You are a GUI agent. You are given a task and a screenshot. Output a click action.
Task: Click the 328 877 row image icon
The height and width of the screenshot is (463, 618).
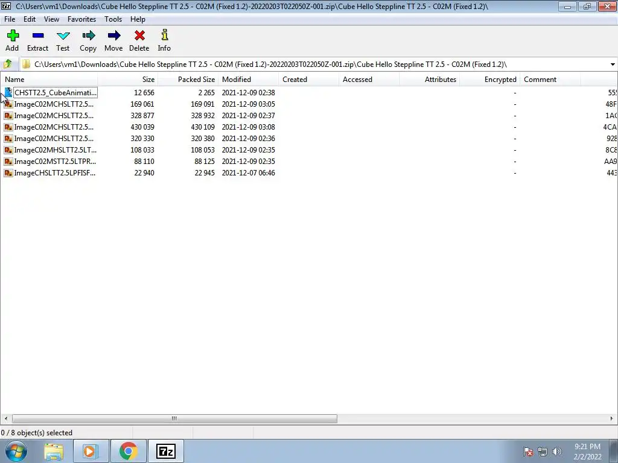point(8,115)
